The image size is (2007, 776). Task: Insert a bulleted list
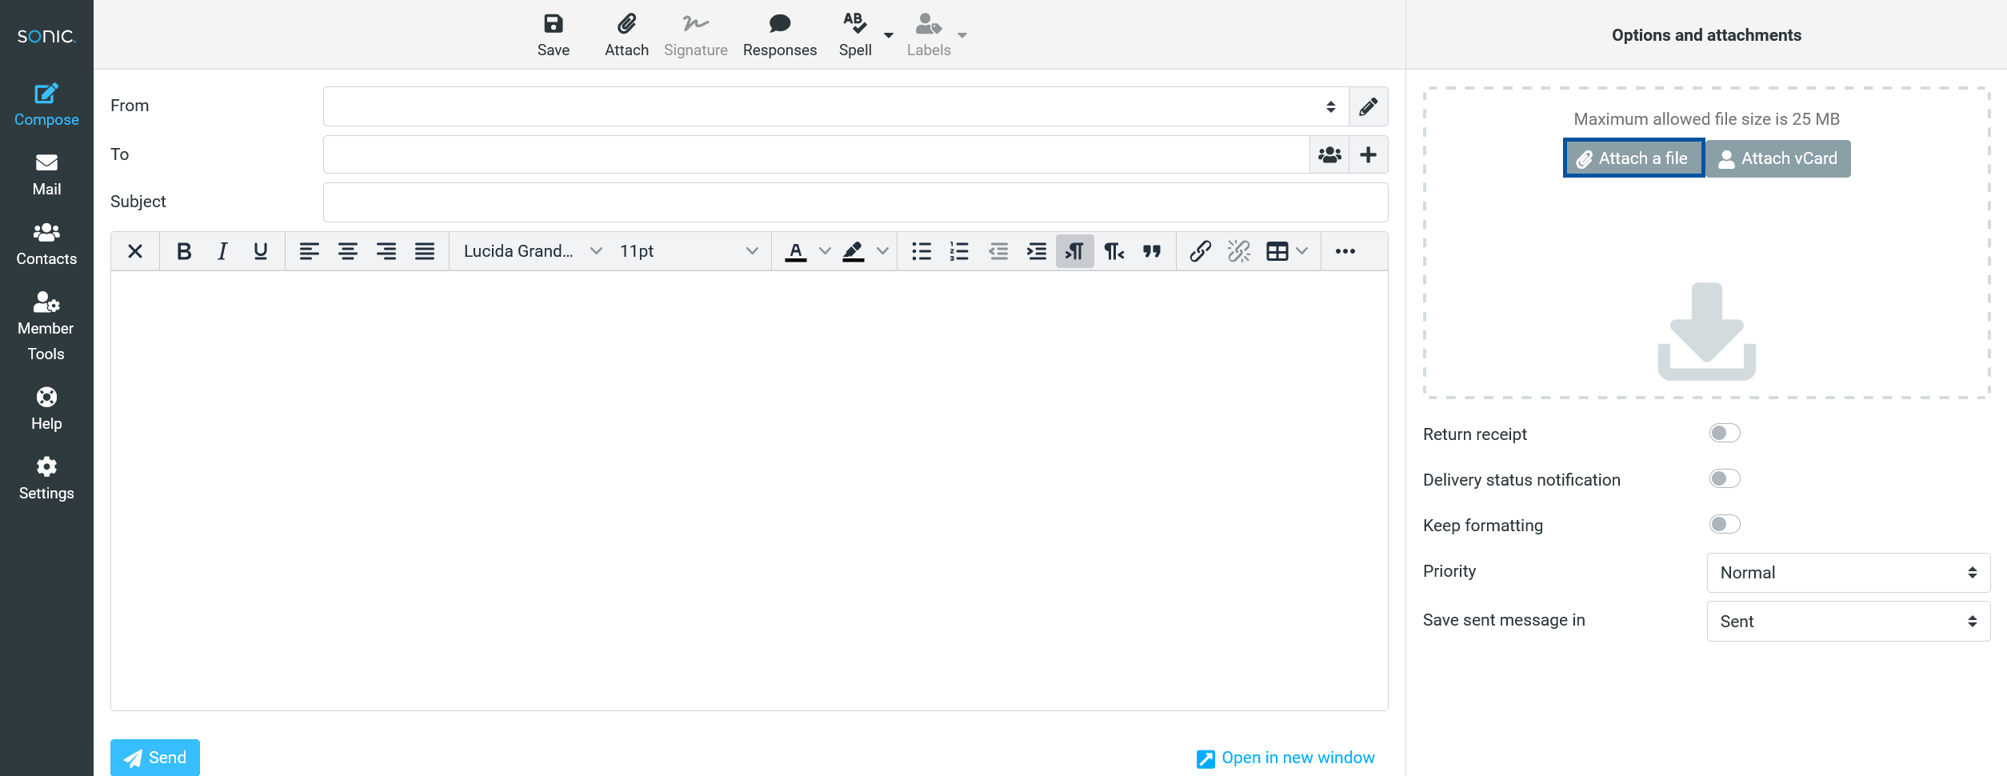(x=922, y=251)
